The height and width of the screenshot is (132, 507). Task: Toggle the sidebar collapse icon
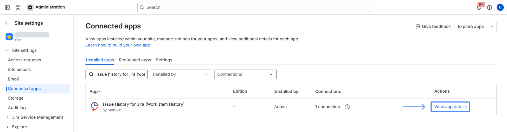[7, 7]
